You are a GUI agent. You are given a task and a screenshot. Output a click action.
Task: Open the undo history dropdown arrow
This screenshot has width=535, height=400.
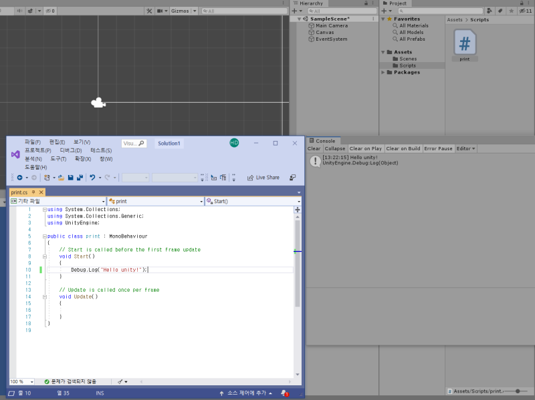click(x=100, y=178)
